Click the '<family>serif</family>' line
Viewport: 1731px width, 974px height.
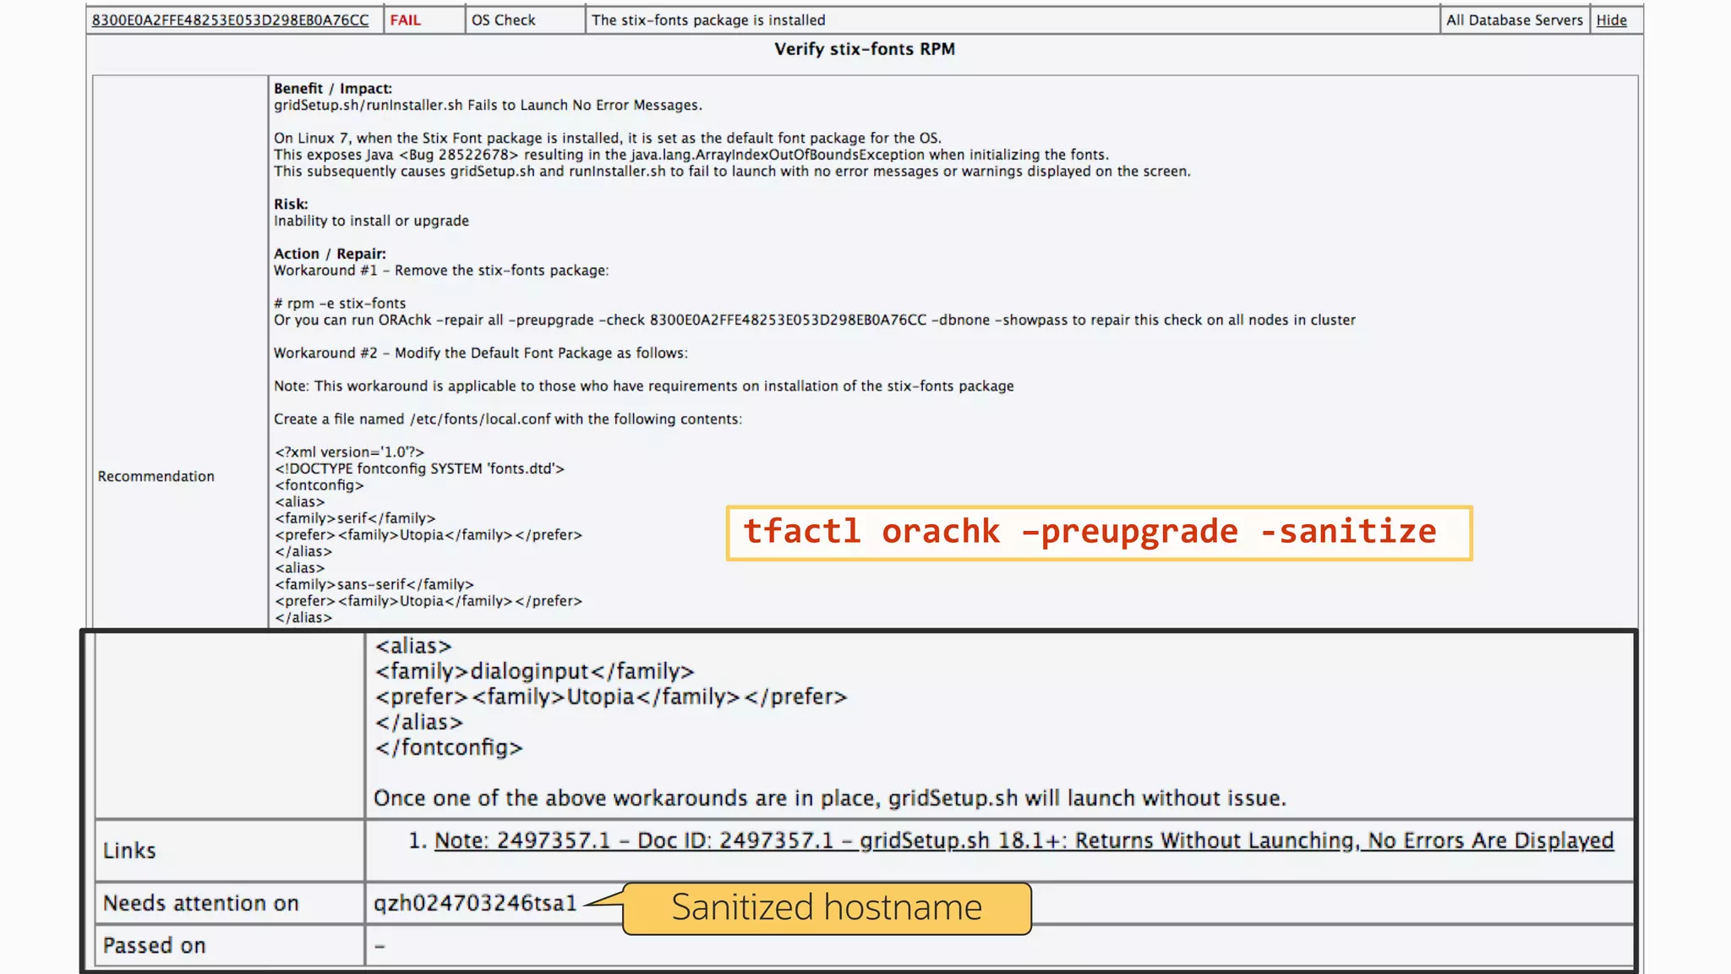tap(355, 518)
